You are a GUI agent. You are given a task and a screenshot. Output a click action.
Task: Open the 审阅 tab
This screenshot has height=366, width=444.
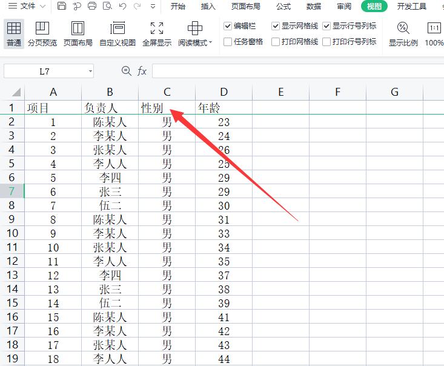click(x=344, y=6)
